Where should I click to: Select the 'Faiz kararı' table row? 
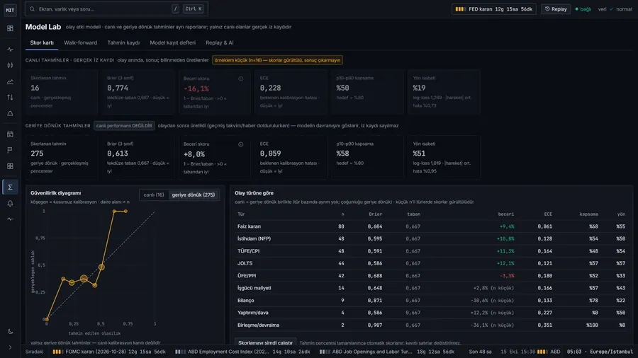click(x=431, y=226)
